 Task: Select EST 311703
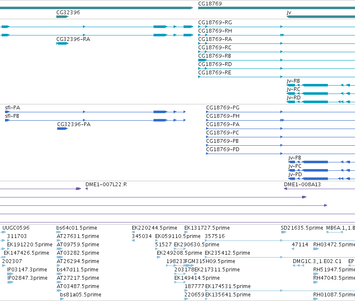17,236
